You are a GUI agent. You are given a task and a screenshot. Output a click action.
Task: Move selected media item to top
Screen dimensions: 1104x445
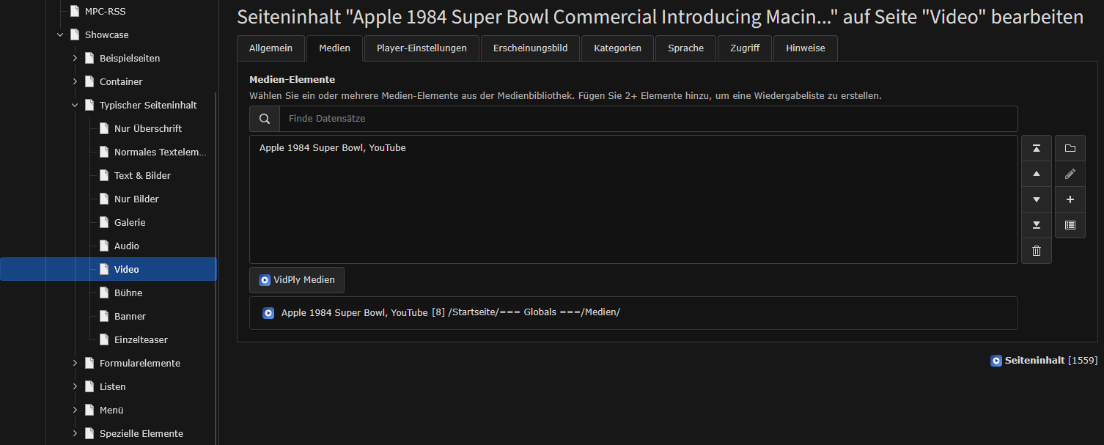coord(1036,148)
